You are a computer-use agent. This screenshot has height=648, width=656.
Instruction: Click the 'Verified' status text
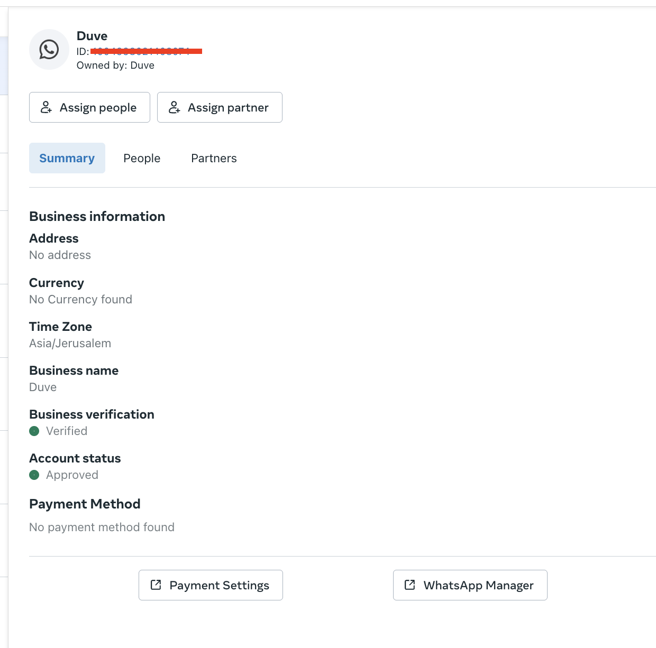(67, 431)
